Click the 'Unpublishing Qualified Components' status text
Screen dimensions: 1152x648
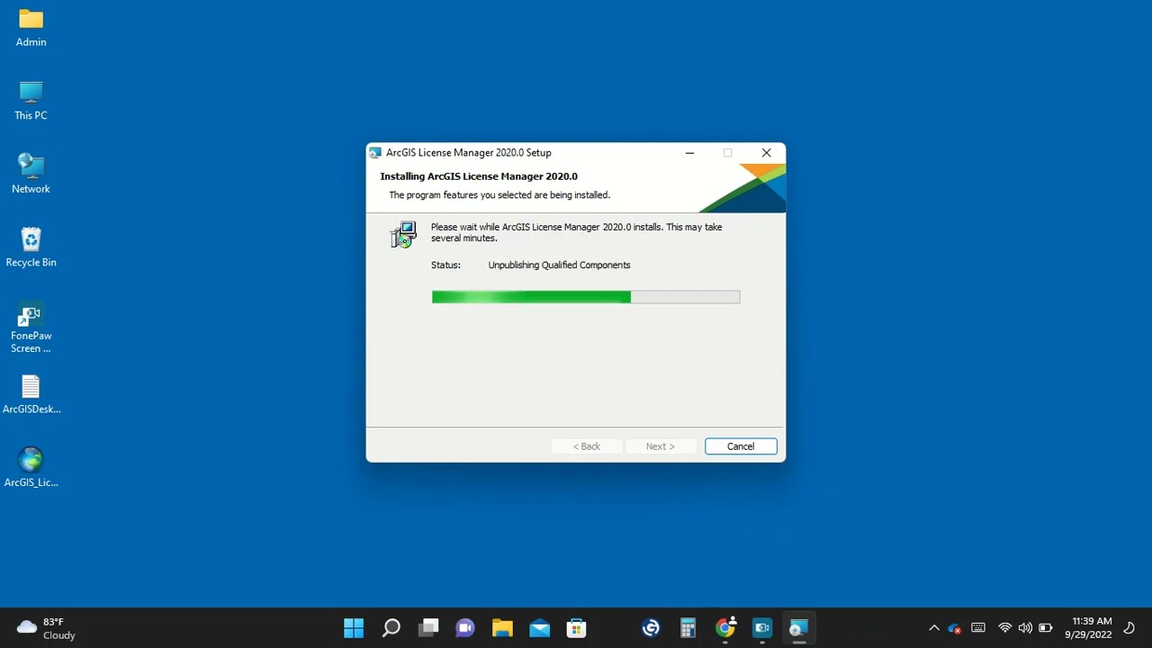pos(559,265)
